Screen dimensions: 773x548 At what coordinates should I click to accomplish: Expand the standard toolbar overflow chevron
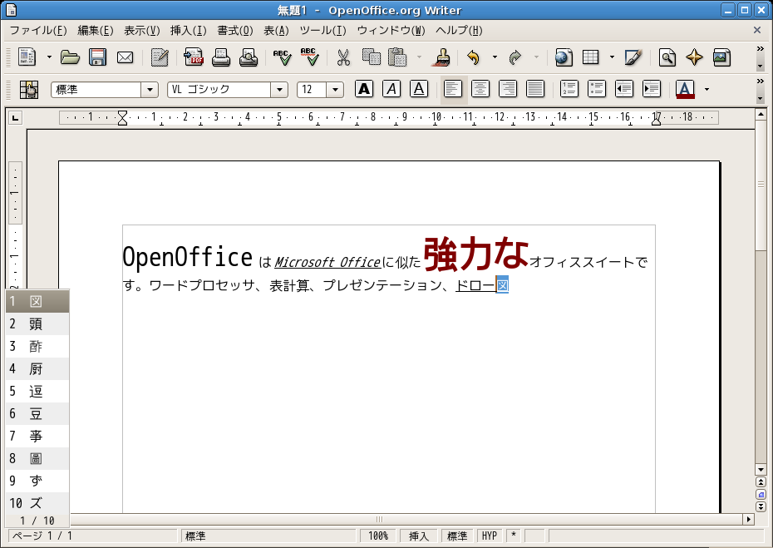(761, 49)
